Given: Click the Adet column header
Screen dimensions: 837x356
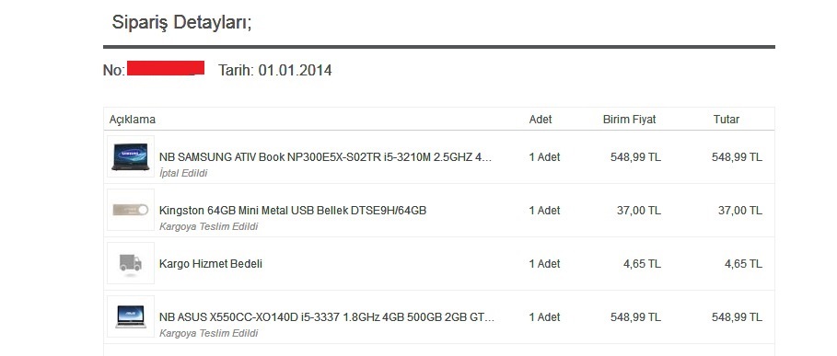Looking at the screenshot, I should coord(541,120).
